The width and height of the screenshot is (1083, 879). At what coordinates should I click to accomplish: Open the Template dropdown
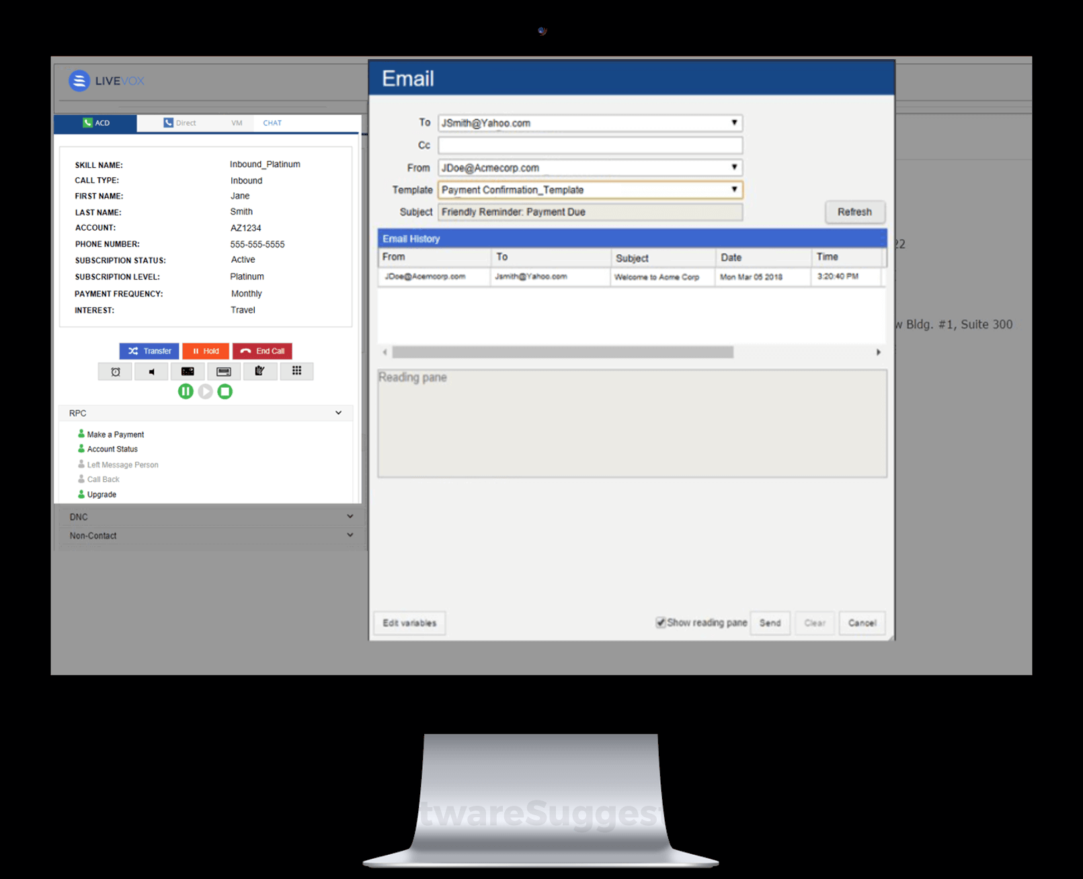pyautogui.click(x=733, y=190)
